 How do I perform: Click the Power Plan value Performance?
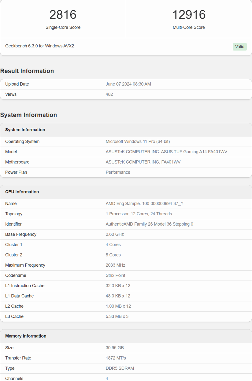pos(118,172)
